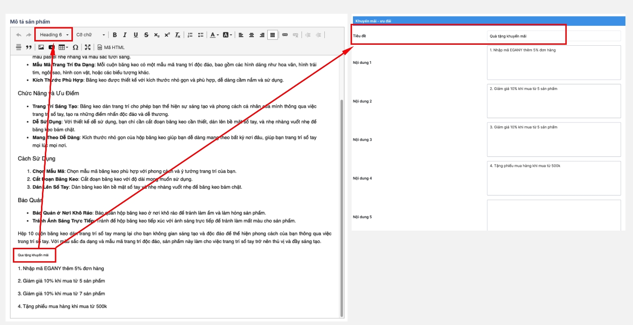Open the Heading 6 format dropdown

point(54,35)
